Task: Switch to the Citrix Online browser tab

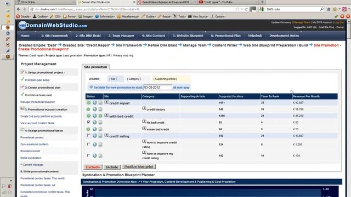Action: (x=45, y=2)
